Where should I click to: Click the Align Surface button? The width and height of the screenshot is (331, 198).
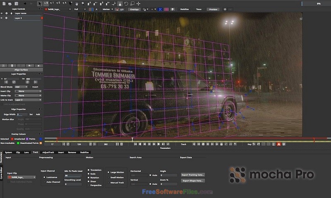[22, 70]
